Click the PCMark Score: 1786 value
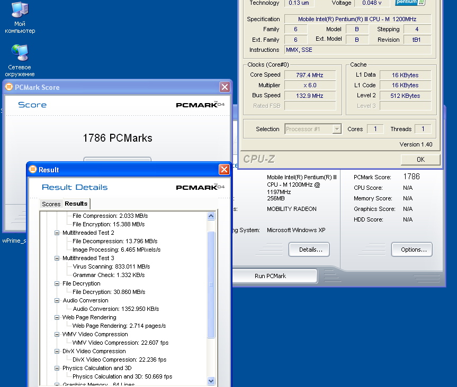457x387 pixels. click(411, 177)
